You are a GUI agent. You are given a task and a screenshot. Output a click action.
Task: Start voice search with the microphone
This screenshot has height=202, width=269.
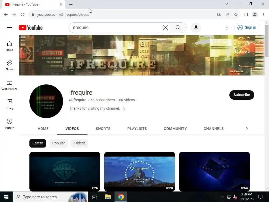point(196,27)
